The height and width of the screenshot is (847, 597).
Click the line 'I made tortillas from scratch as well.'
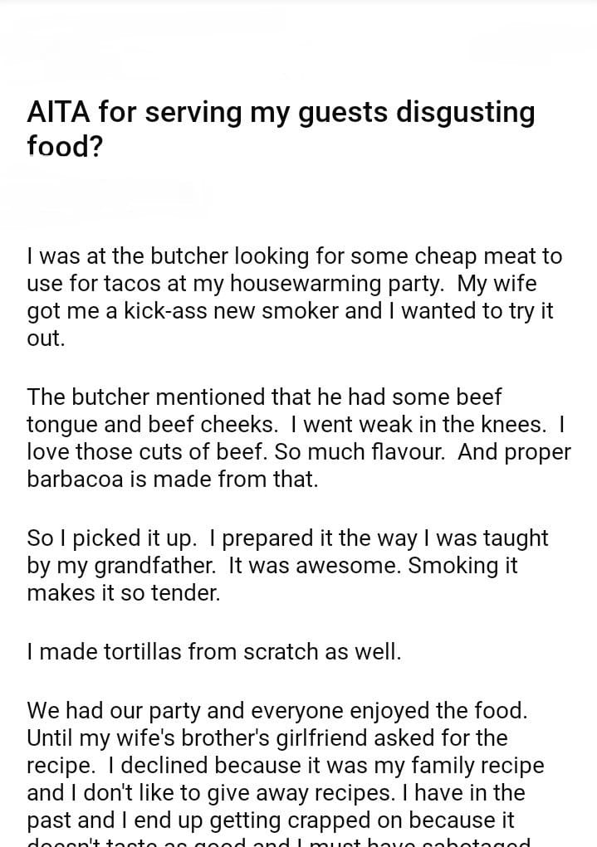(x=213, y=651)
